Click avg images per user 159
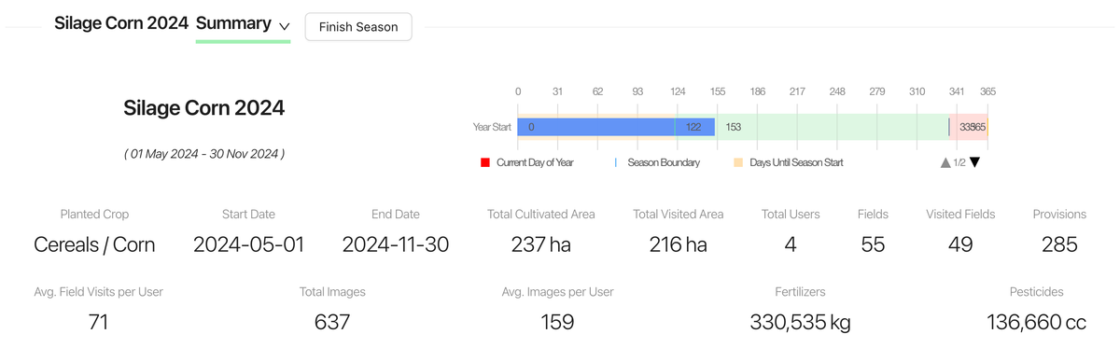 click(557, 323)
